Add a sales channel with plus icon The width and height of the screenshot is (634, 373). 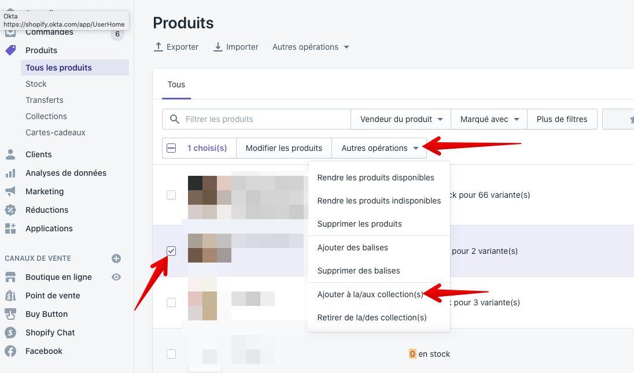(x=116, y=258)
